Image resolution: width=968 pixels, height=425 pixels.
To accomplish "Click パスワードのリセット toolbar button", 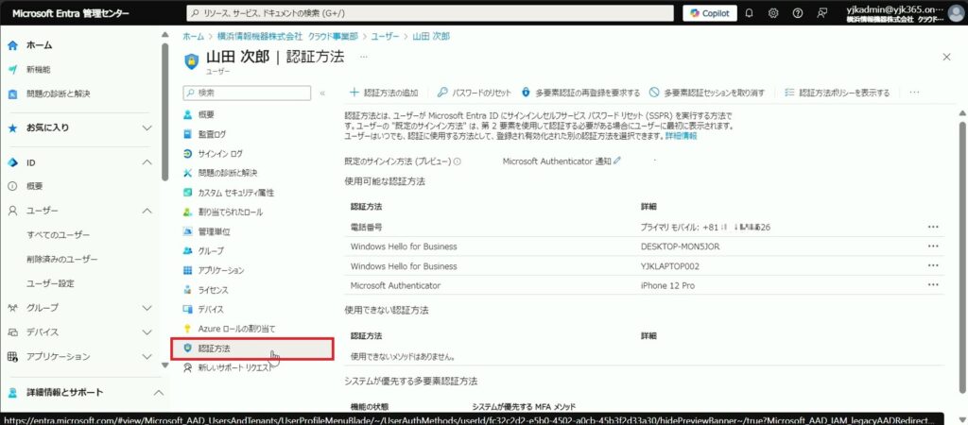I will [475, 93].
